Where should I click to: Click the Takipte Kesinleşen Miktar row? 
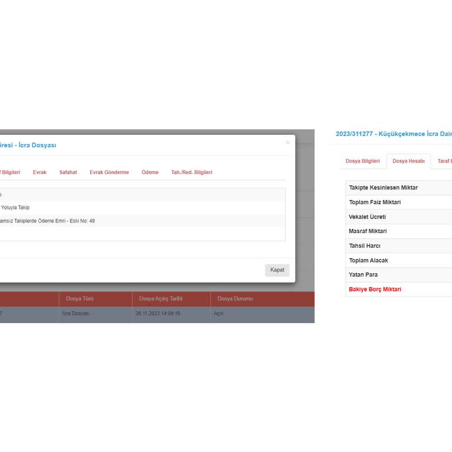tap(399, 188)
